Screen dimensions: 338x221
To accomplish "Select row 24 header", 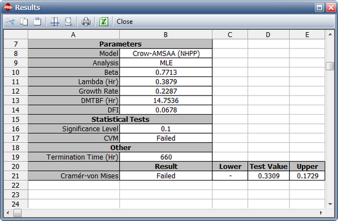I will tap(16, 204).
